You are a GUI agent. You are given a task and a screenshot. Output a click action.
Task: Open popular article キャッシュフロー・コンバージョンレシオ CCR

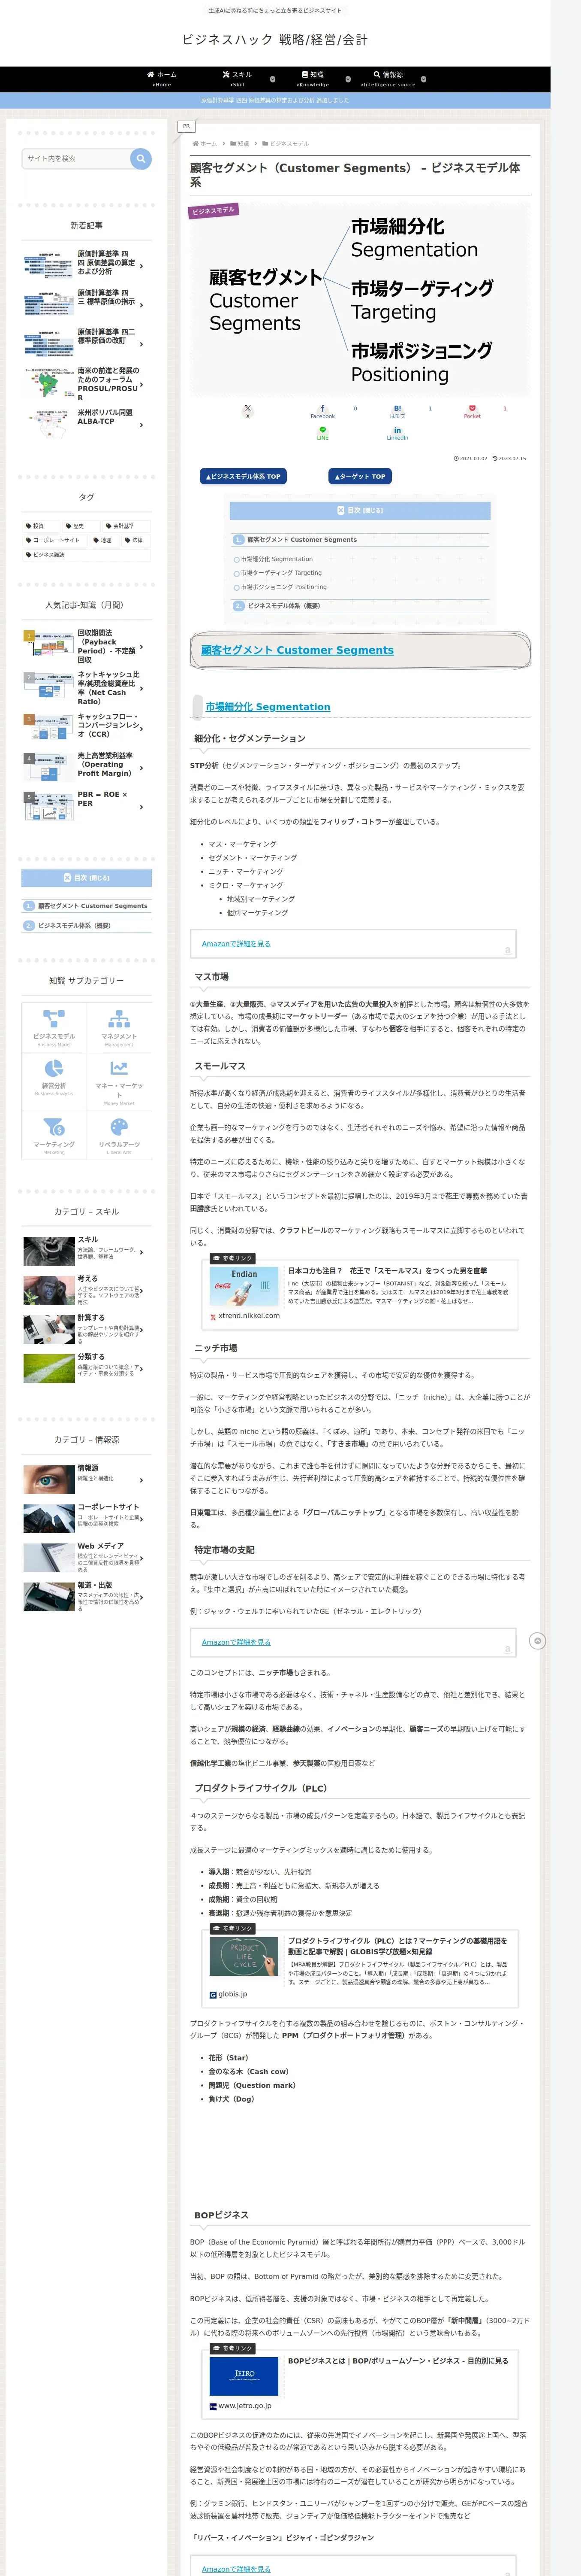87,726
